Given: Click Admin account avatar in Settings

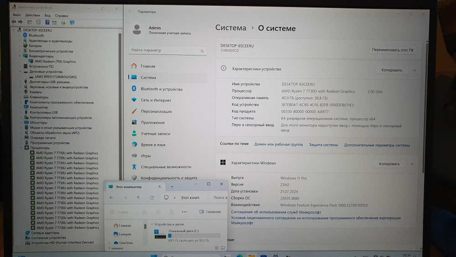Looking at the screenshot, I should coord(137,30).
